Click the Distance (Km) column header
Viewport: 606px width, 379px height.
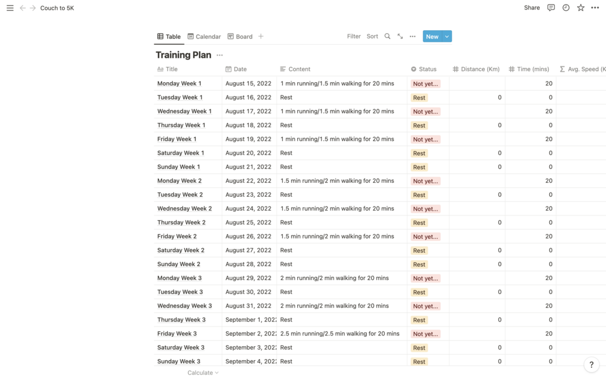(477, 69)
